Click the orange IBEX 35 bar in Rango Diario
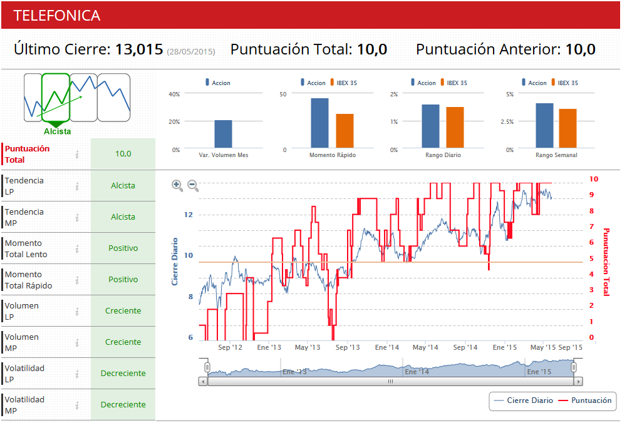This screenshot has height=423, width=622. (455, 127)
